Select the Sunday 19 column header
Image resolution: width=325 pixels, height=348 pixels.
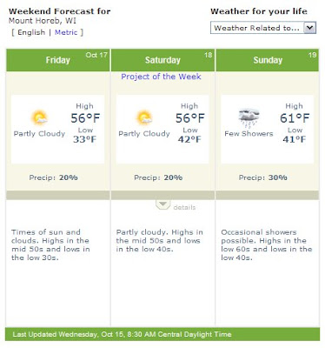(268, 60)
